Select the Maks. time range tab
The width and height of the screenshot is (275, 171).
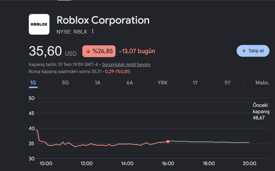[x=262, y=83]
